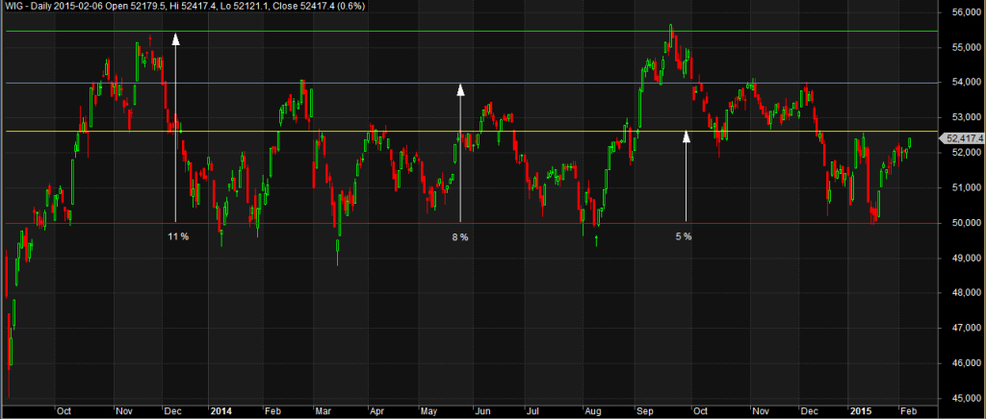Click the 56,000 price axis label

click(x=959, y=12)
